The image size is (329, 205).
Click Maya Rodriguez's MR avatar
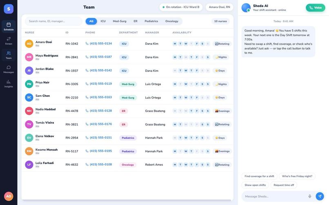click(x=29, y=57)
